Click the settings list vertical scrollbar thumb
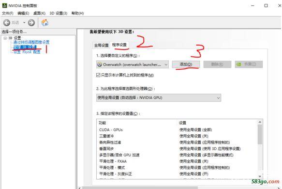Viewport: 282px width, 189px height. click(x=260, y=134)
